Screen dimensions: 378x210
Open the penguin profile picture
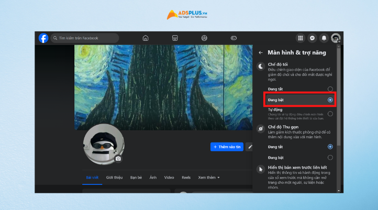pos(104,144)
